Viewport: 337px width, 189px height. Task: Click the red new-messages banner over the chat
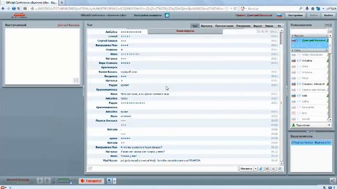pyautogui.click(x=185, y=31)
